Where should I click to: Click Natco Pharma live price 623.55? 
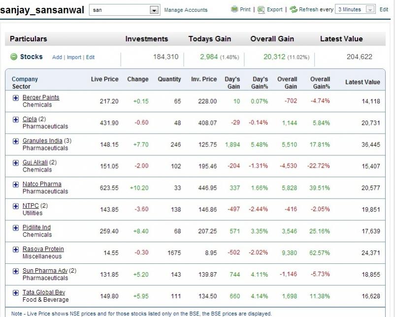109,188
